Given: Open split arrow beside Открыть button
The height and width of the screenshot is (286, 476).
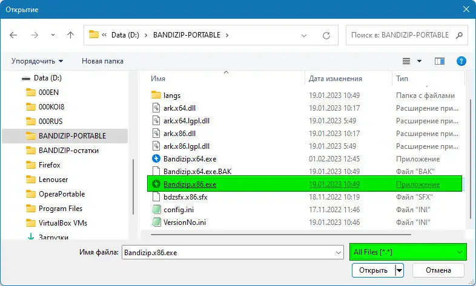Looking at the screenshot, I should (400, 270).
